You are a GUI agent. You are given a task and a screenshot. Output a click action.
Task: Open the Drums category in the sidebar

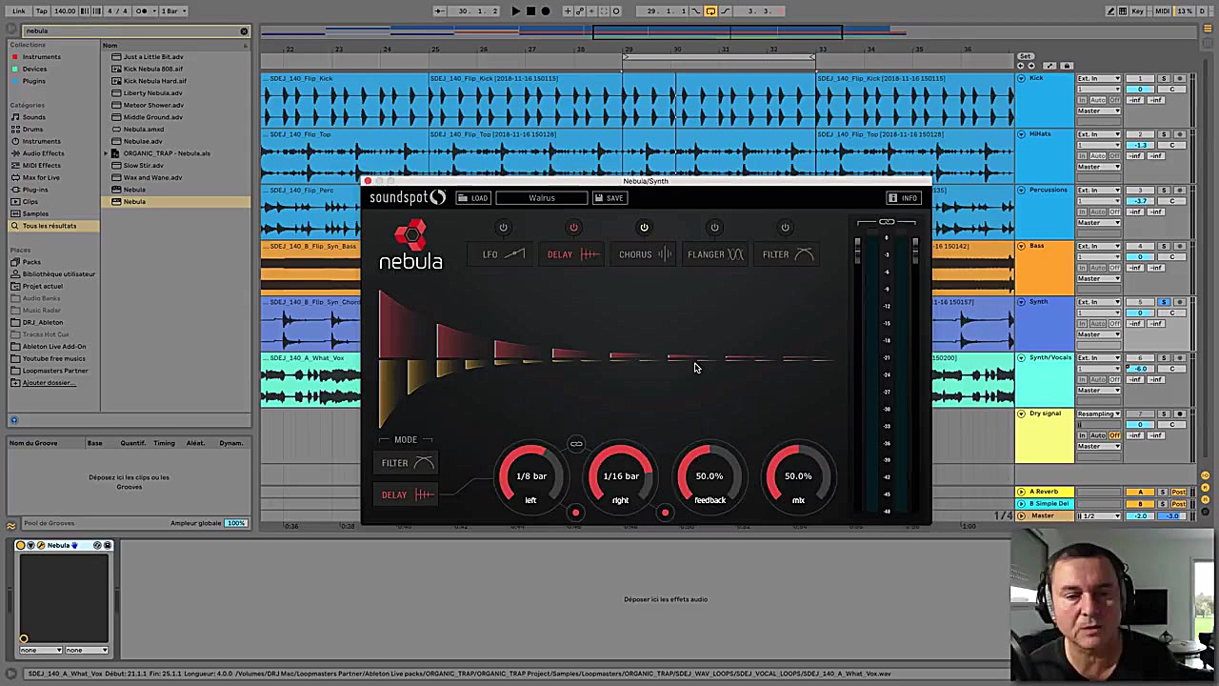33,129
